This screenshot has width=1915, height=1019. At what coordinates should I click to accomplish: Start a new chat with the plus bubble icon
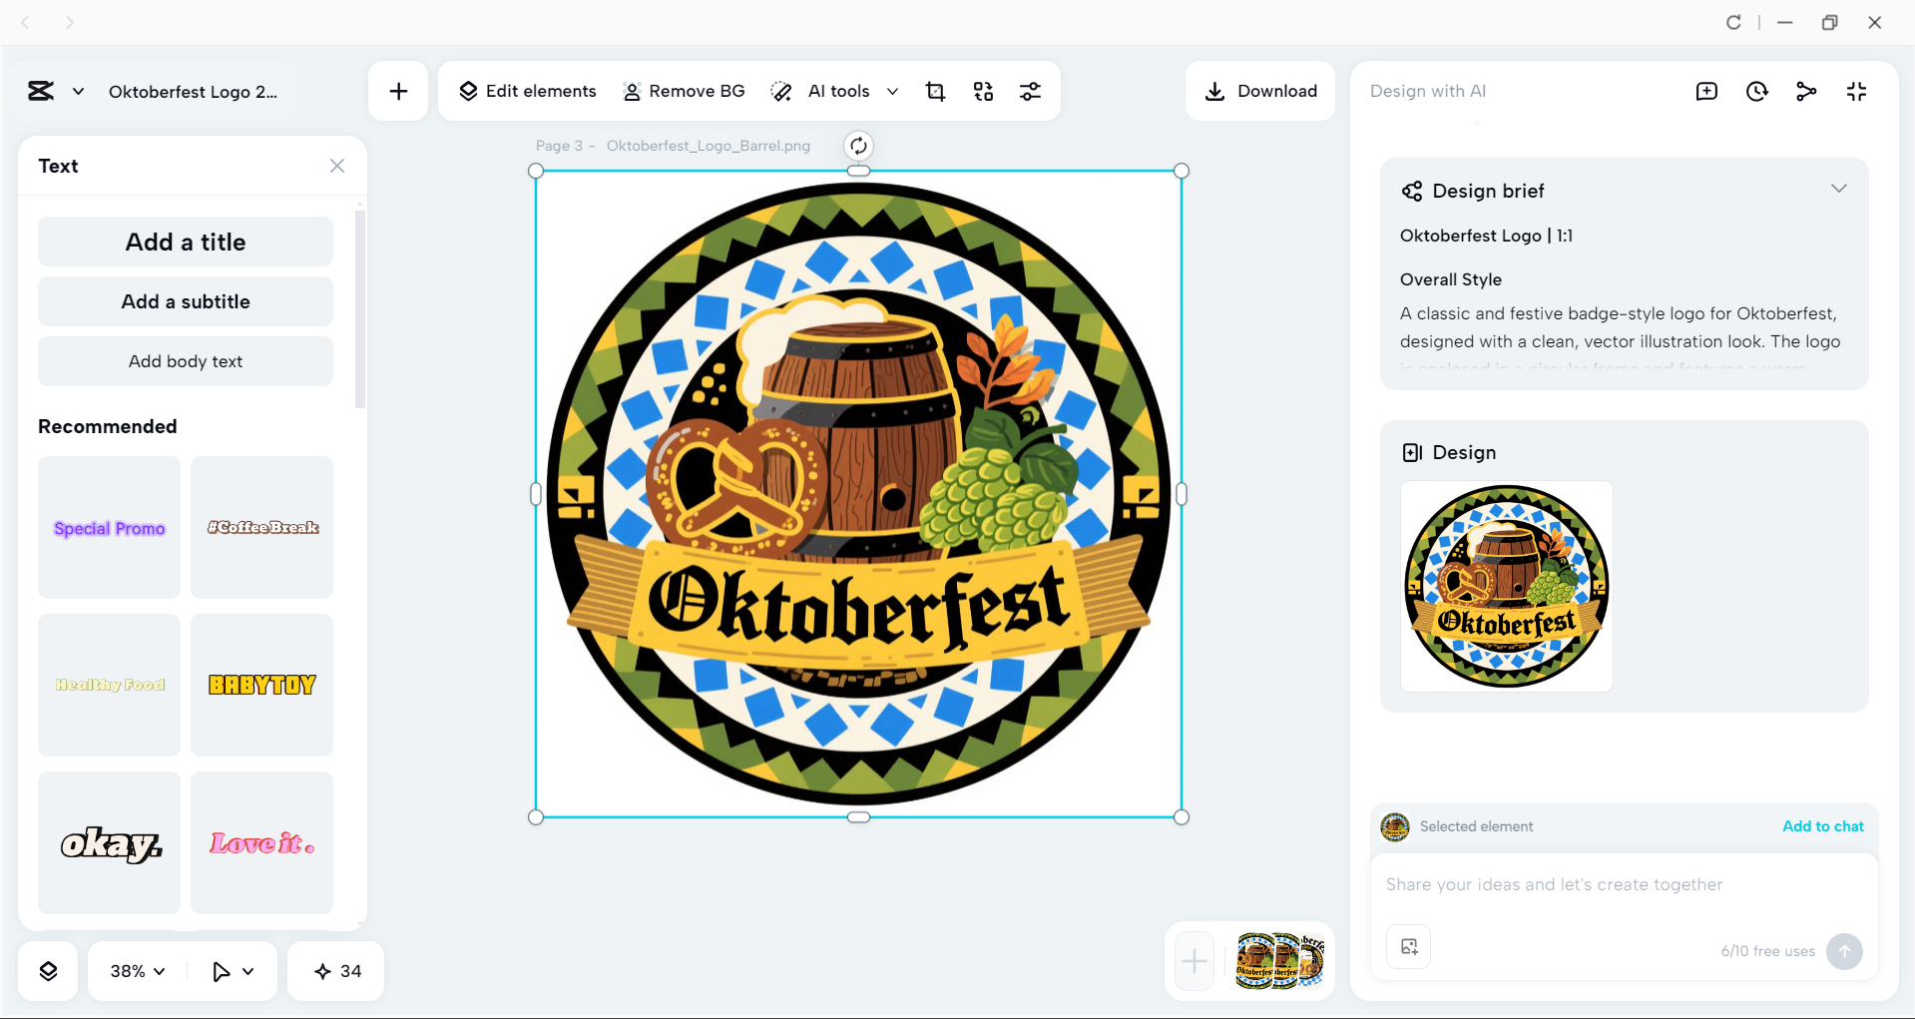tap(1706, 91)
